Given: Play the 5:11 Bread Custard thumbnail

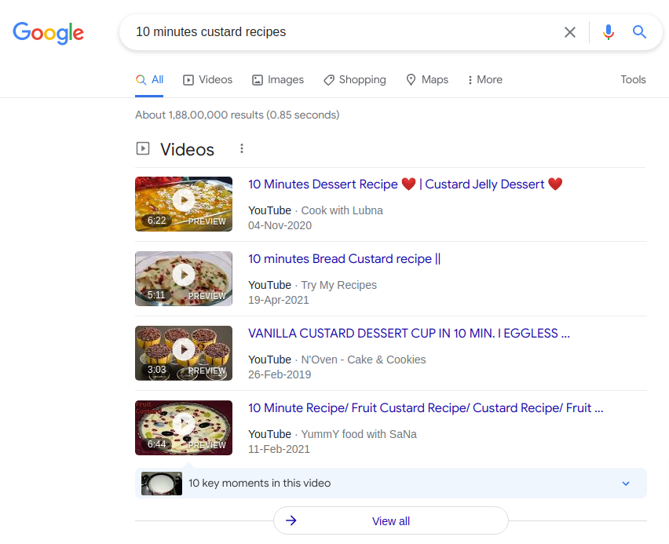Looking at the screenshot, I should coord(184,279).
